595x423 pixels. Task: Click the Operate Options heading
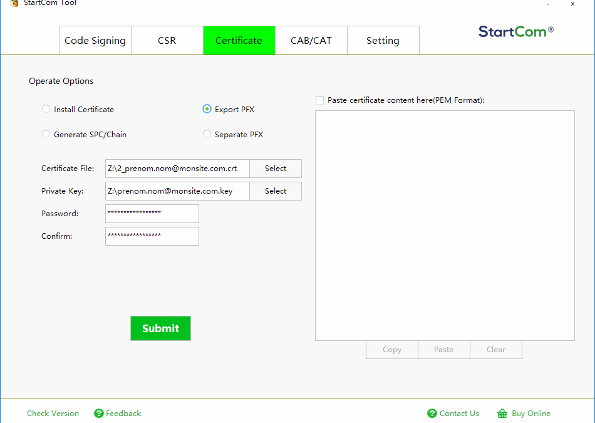coord(61,81)
